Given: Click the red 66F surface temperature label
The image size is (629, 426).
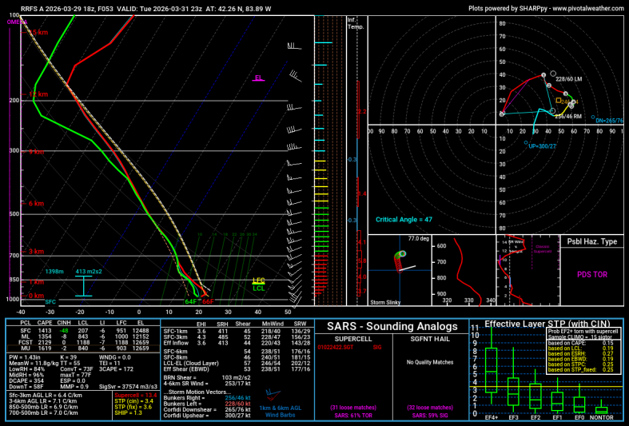Looking at the screenshot, I should (x=208, y=301).
